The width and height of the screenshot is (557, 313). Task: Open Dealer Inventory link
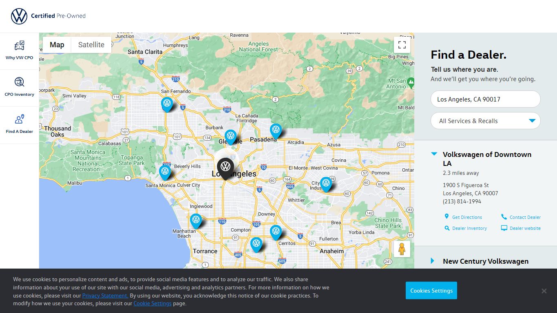[x=469, y=228]
